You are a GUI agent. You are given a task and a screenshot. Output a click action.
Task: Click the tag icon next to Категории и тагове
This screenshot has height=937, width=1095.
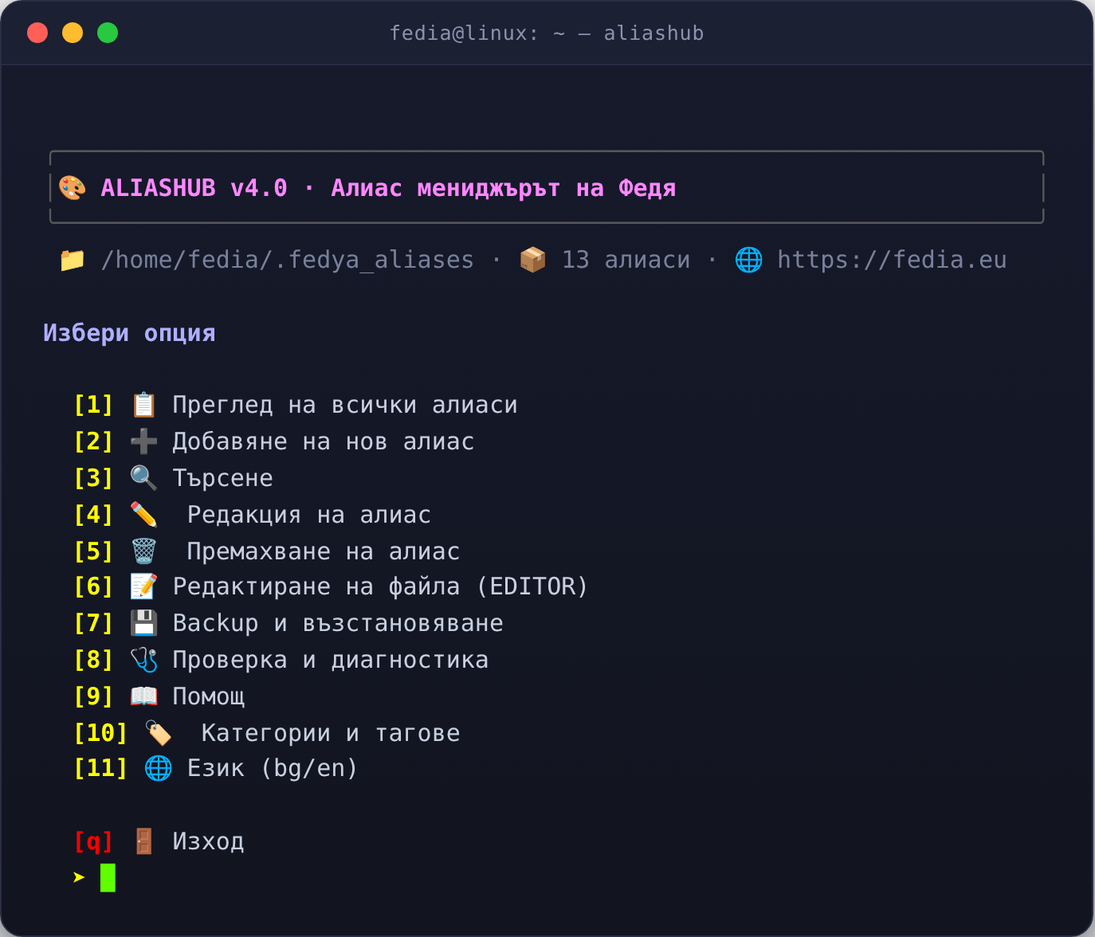(158, 733)
